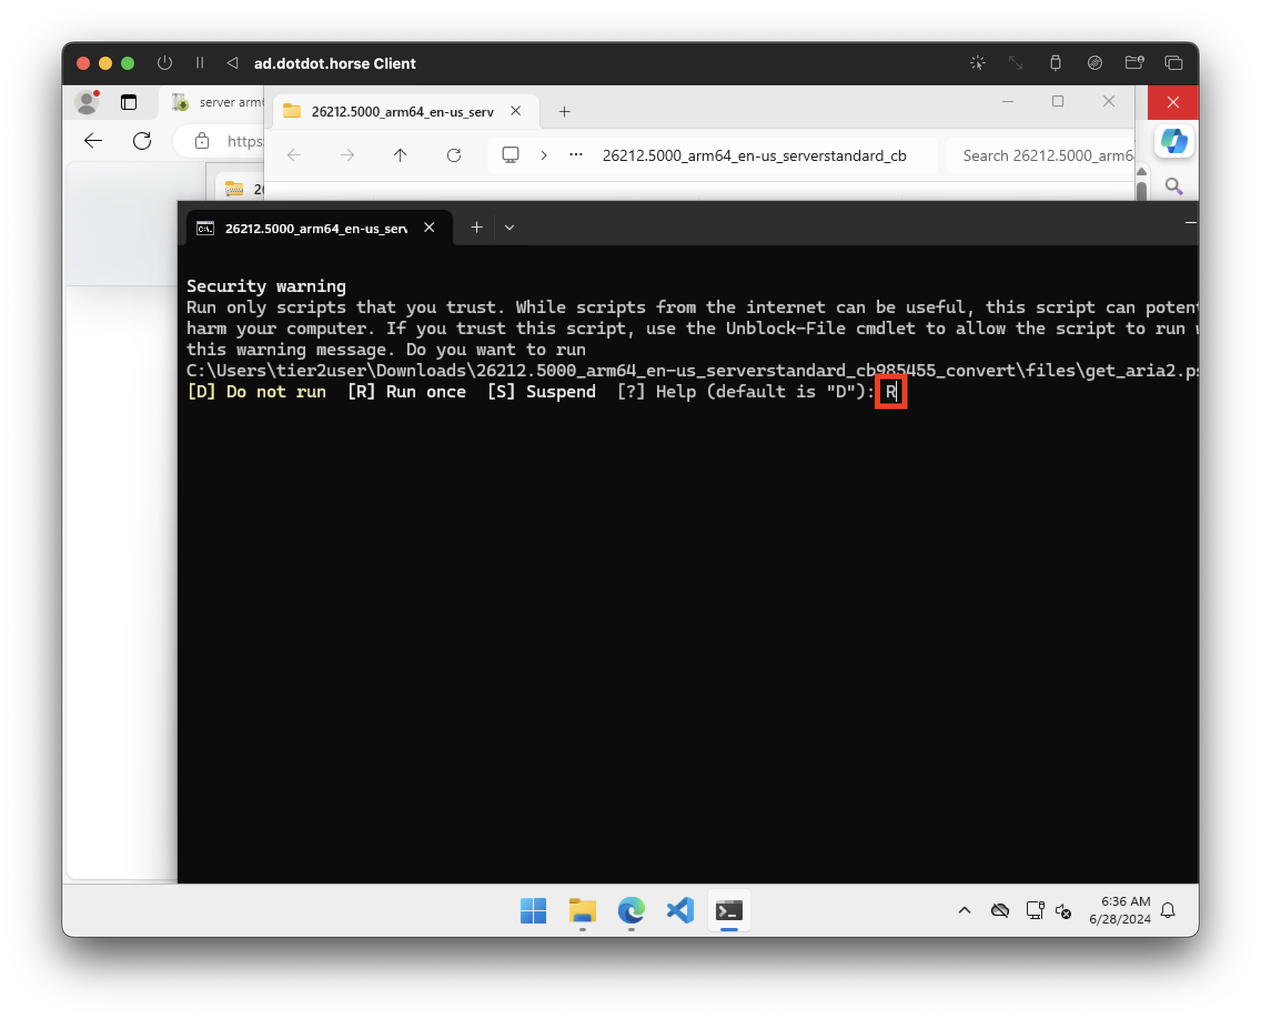This screenshot has height=1019, width=1261.
Task: Click the power icon in remote client titlebar
Action: tap(165, 63)
